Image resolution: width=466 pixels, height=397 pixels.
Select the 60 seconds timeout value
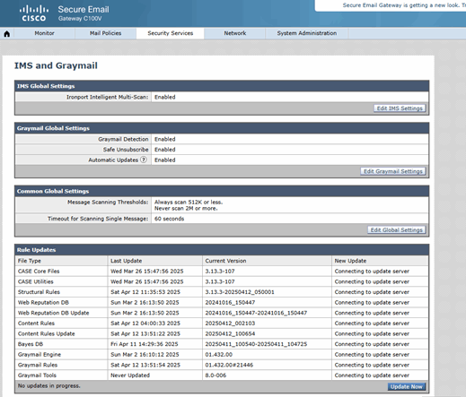(169, 219)
